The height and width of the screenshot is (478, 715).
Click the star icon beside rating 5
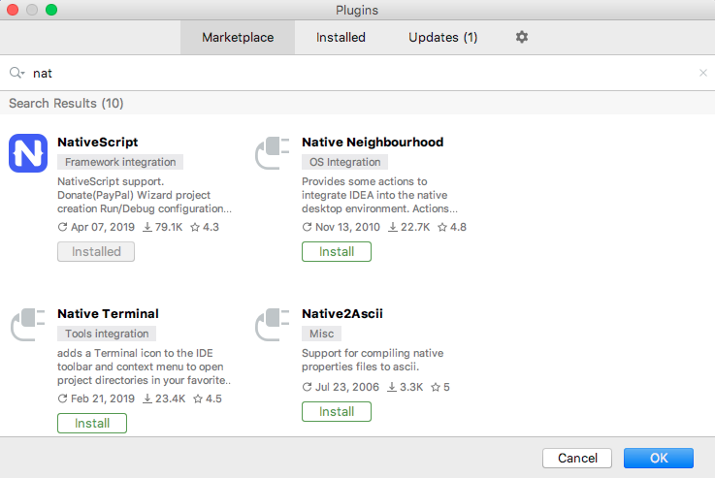[436, 387]
